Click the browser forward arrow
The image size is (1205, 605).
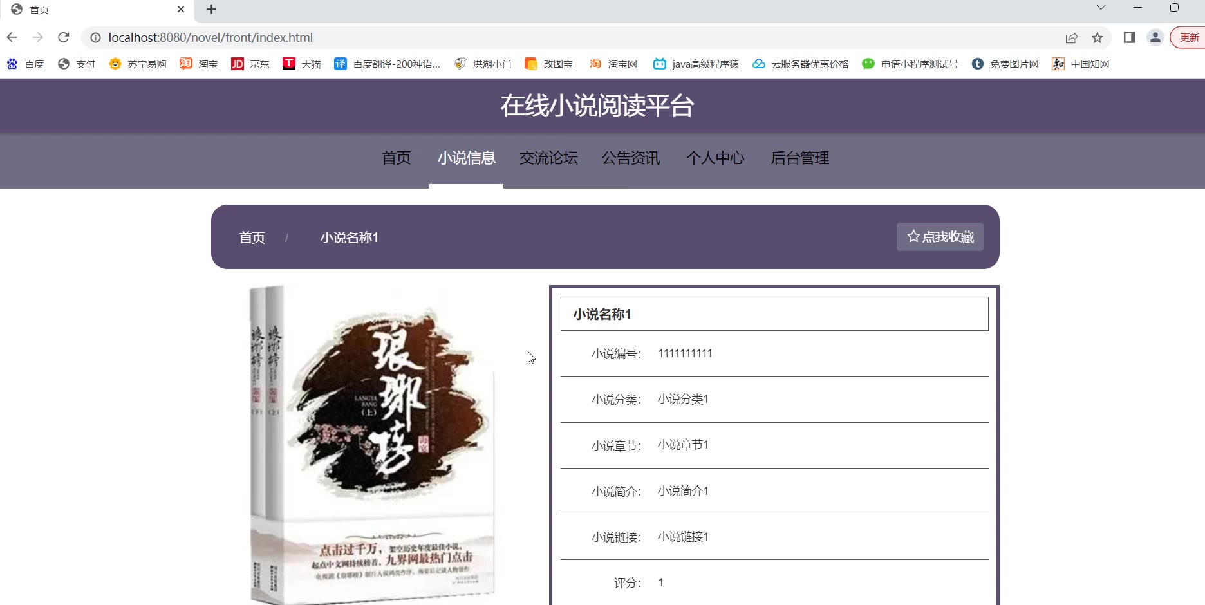(38, 37)
